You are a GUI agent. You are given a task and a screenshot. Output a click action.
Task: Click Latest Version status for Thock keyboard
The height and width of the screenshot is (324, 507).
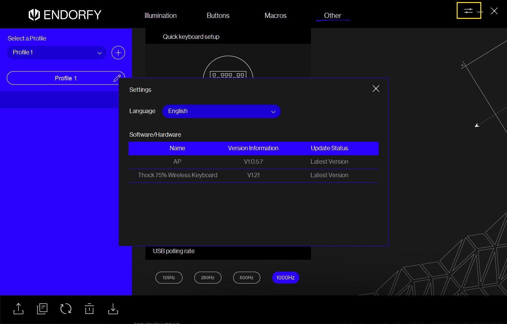(x=330, y=175)
